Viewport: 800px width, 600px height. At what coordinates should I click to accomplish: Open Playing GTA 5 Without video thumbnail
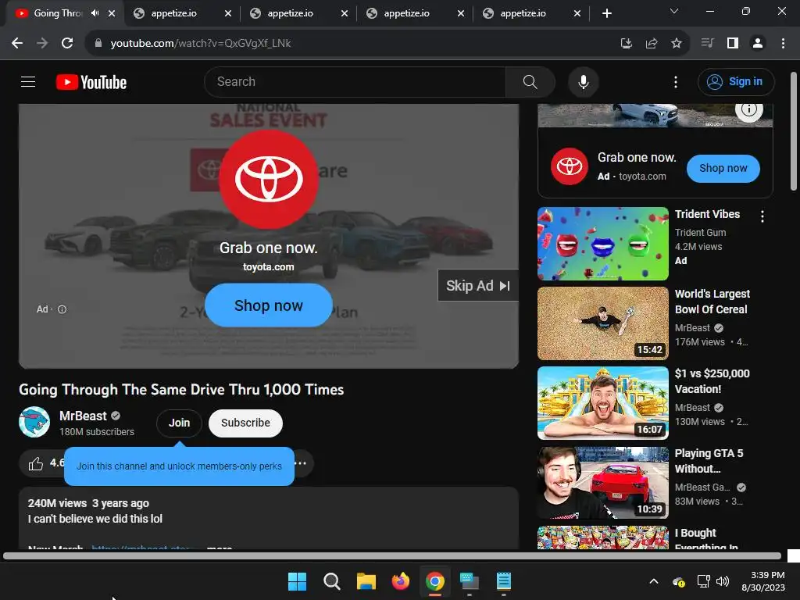click(602, 483)
